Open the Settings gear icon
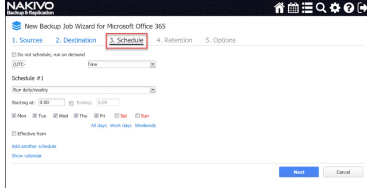This screenshot has height=188, width=367. pos(335,8)
